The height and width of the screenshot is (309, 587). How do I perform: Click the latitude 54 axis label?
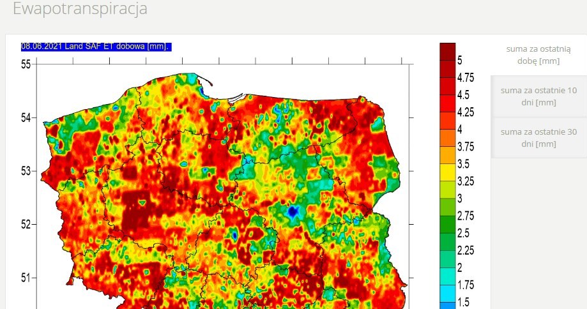[26, 117]
